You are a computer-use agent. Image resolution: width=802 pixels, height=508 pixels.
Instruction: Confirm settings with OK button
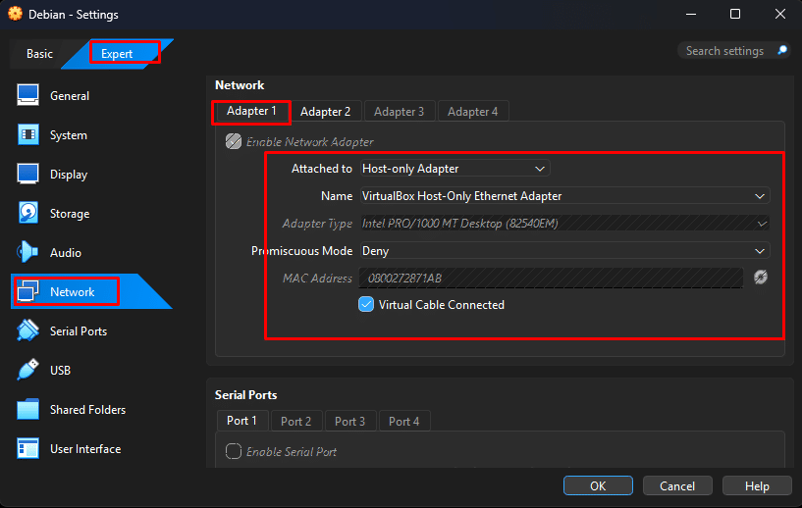[x=598, y=485]
